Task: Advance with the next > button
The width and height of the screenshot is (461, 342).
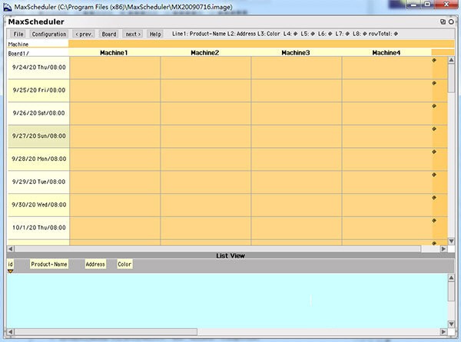Action: 133,34
